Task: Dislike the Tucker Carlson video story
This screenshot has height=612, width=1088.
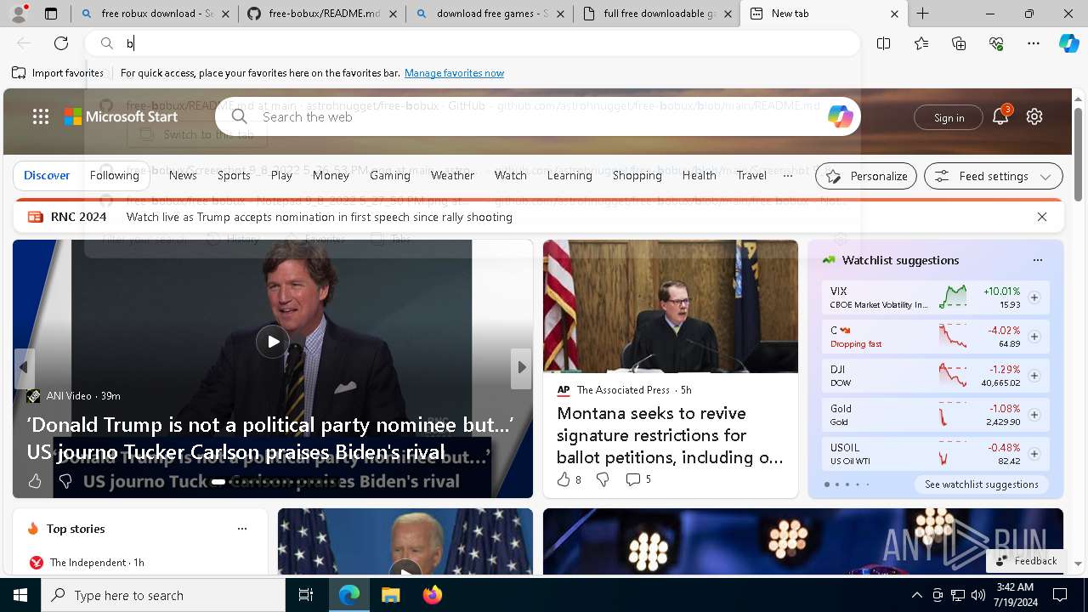Action: coord(65,481)
